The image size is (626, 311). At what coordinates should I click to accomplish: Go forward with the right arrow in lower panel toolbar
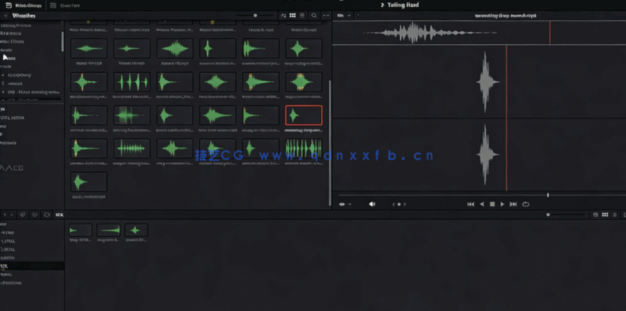click(11, 215)
